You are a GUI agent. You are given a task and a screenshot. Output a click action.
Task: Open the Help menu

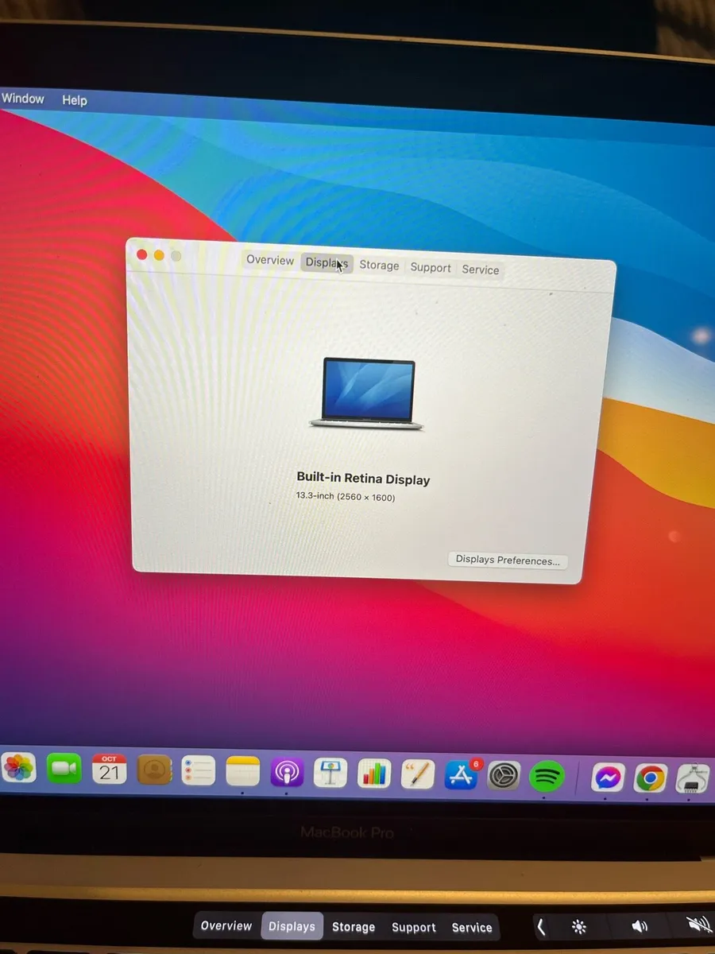[x=74, y=100]
